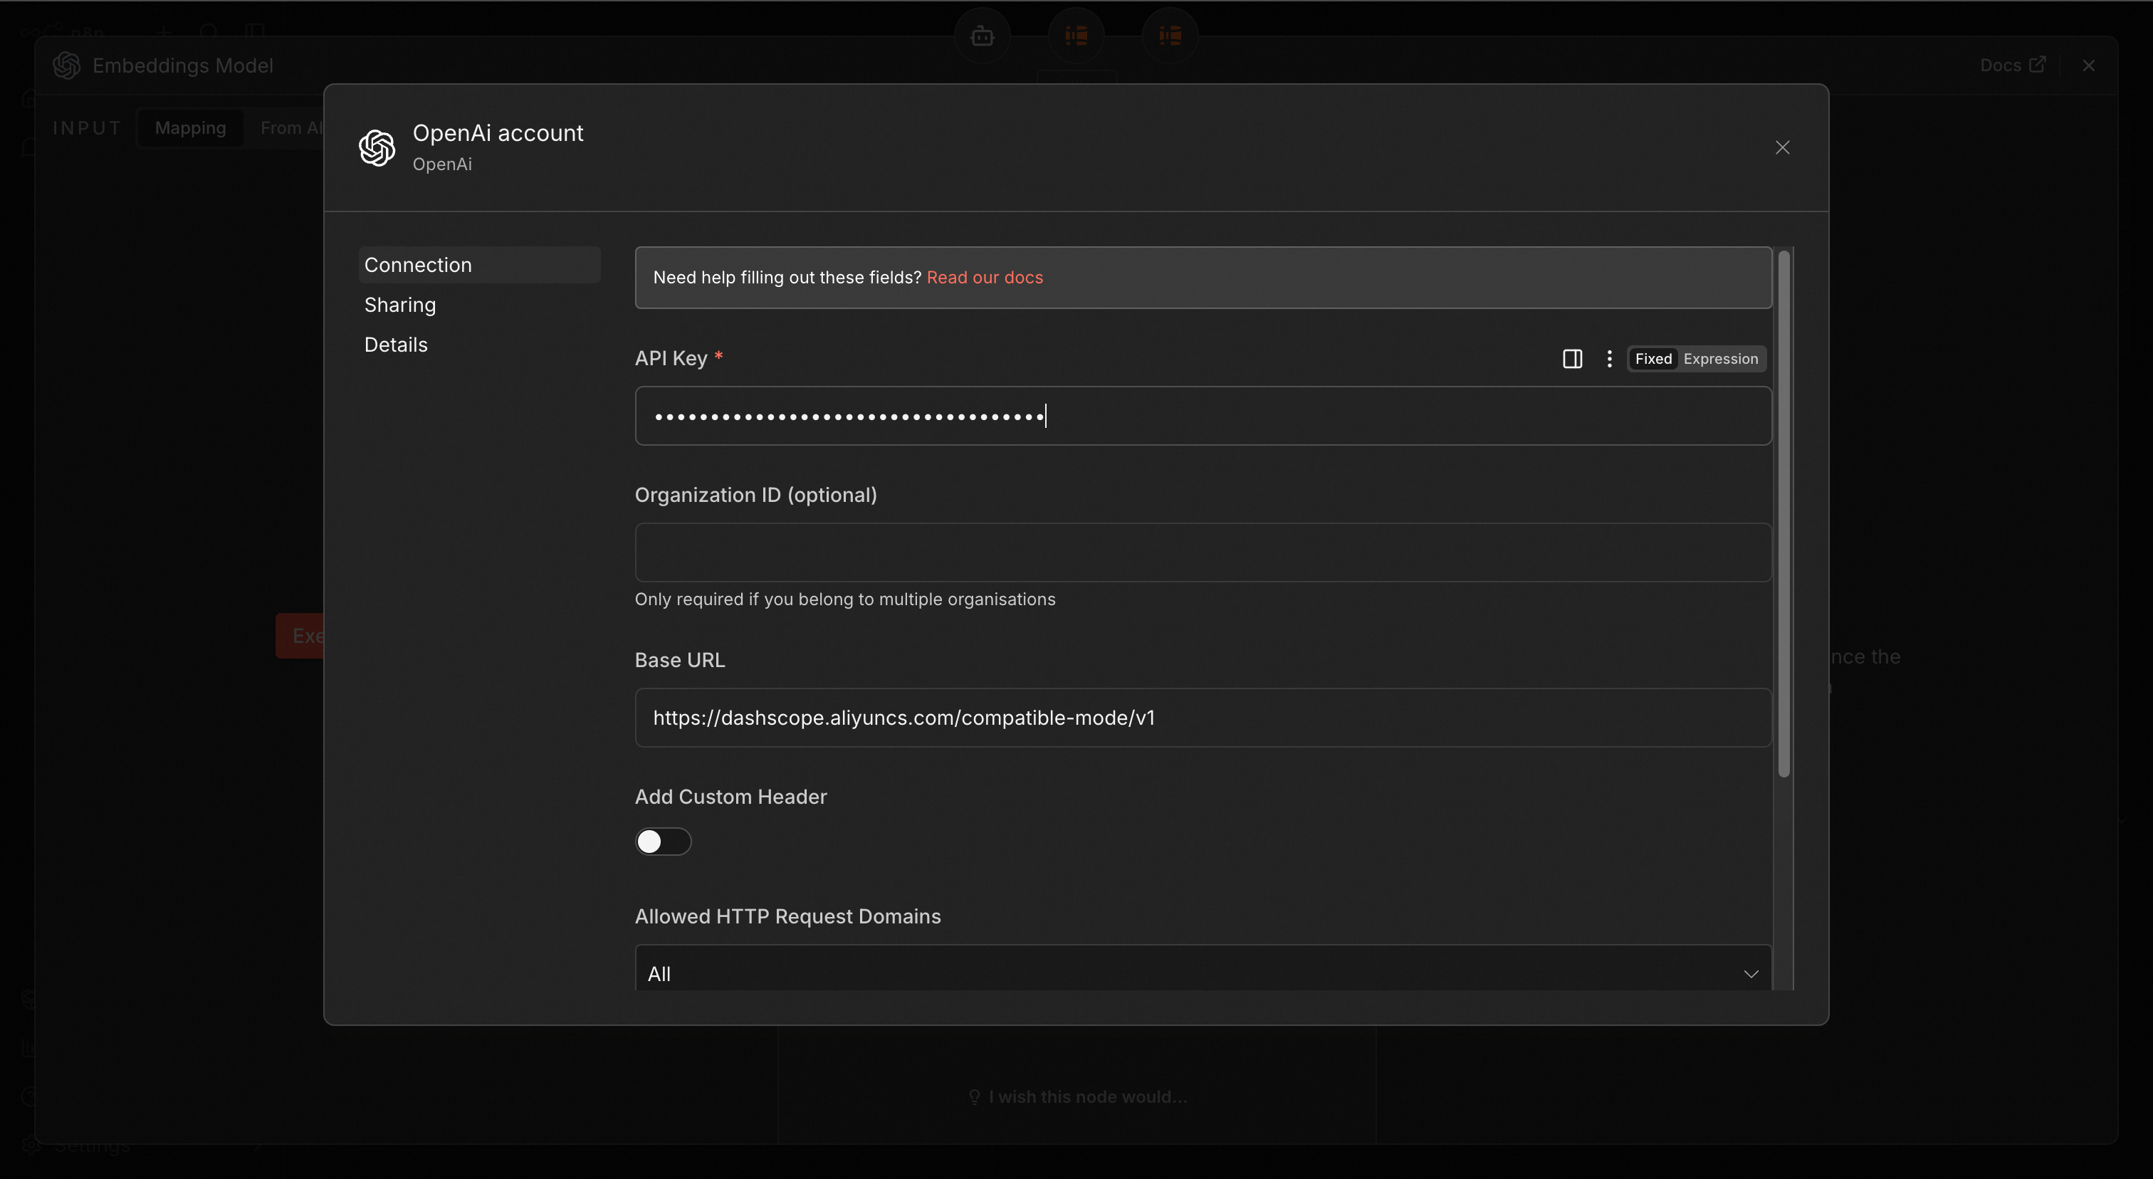Open the Sharing section
Image resolution: width=2153 pixels, height=1179 pixels.
(399, 305)
